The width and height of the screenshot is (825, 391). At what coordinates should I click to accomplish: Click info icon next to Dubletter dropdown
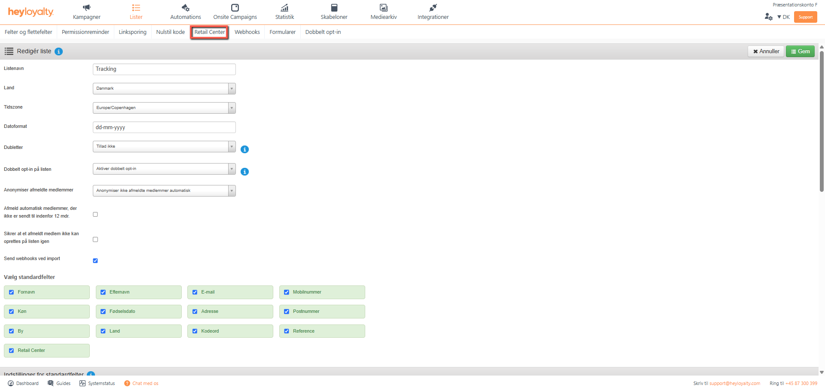pyautogui.click(x=244, y=149)
